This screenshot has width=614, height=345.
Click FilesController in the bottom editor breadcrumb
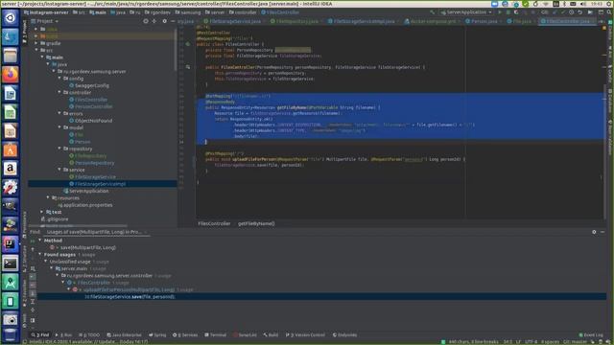pos(214,223)
